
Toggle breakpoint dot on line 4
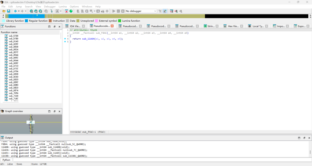click(x=65, y=39)
